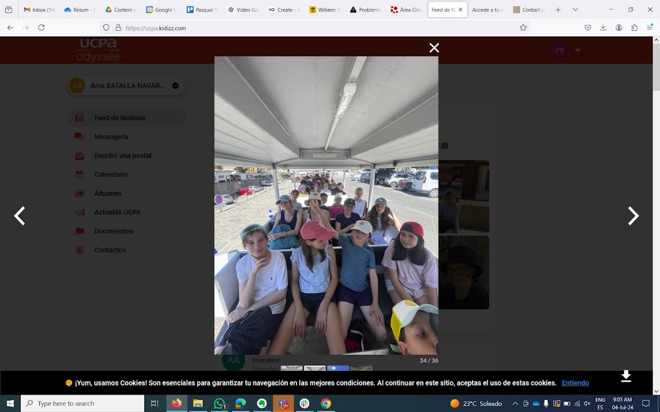Bookmark this page with the star
The image size is (660, 412).
coord(523,28)
